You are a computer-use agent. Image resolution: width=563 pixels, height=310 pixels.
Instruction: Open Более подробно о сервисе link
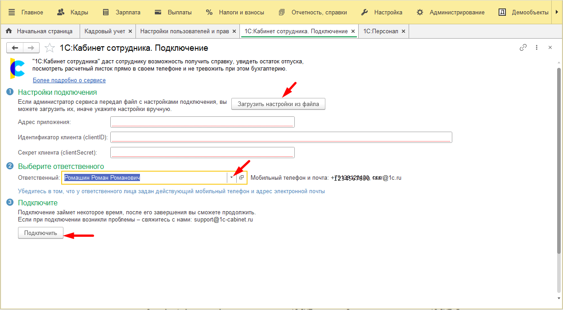69,80
